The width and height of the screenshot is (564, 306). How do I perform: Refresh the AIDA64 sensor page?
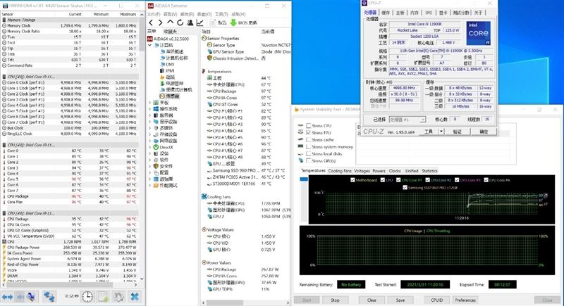(180, 23)
